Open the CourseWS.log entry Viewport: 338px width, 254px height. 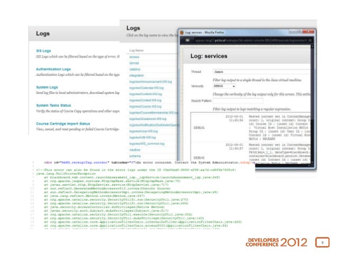145,107
